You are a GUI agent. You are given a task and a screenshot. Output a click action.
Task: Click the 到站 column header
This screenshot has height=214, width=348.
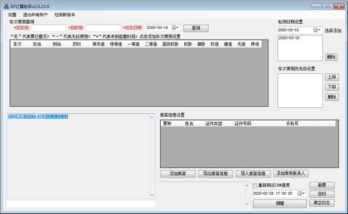coord(57,44)
